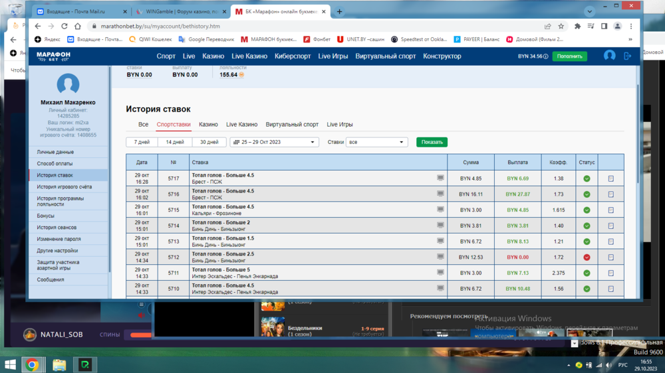Select the 30 дней period filter
The height and width of the screenshot is (373, 665).
208,142
